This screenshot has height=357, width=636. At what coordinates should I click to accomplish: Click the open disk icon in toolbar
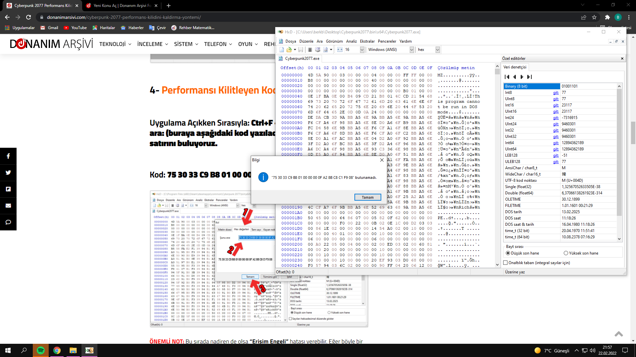[x=318, y=50]
